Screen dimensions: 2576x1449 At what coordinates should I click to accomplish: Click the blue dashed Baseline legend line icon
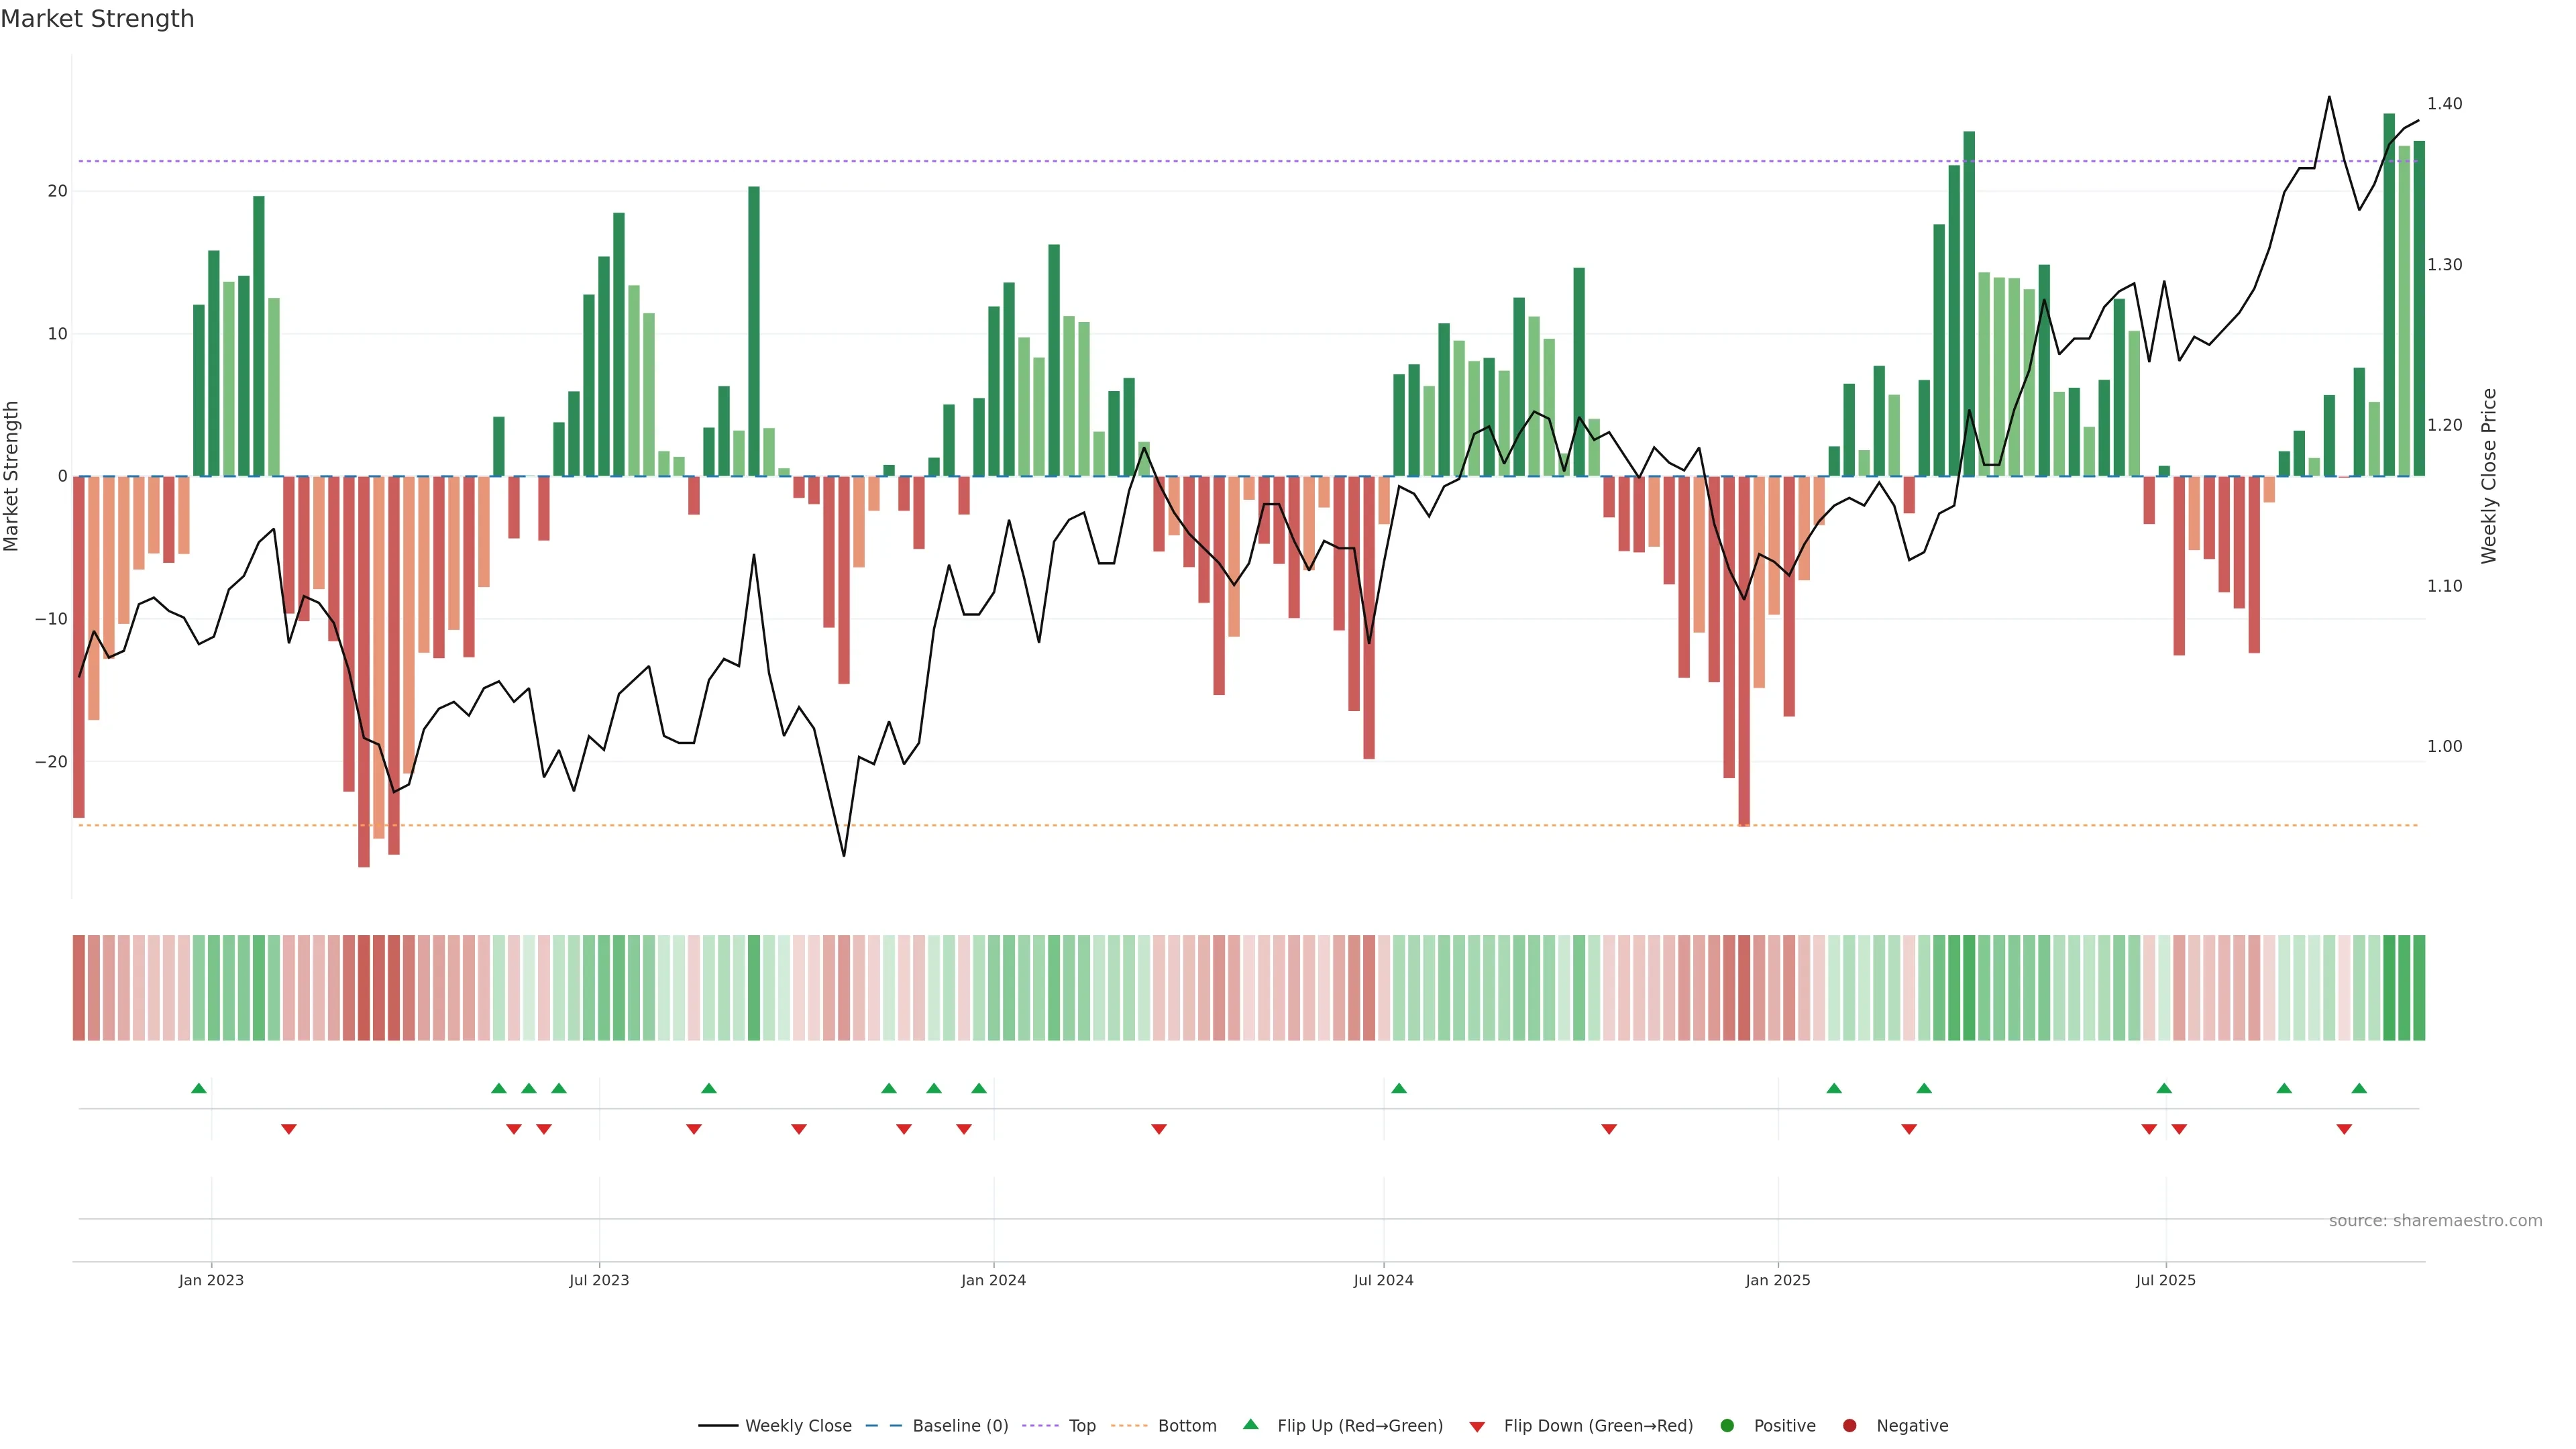pyautogui.click(x=883, y=1426)
